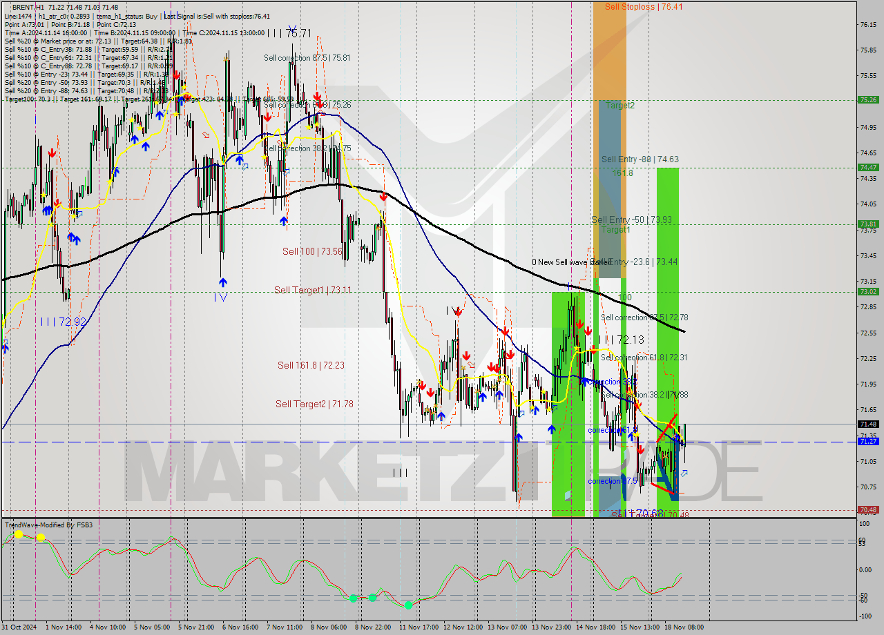The width and height of the screenshot is (884, 635).
Task: Click 'Sell 161.8 | 72.23' label
Action: [311, 365]
